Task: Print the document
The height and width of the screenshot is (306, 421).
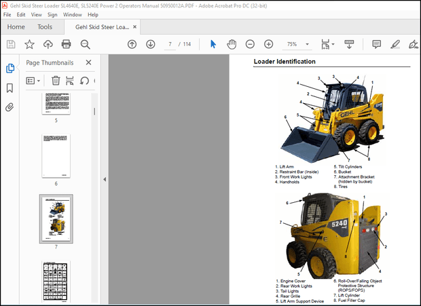Action: 66,44
